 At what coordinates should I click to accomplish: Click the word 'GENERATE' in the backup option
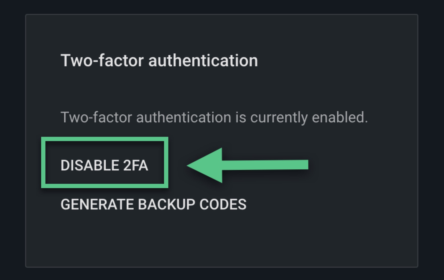pos(97,204)
